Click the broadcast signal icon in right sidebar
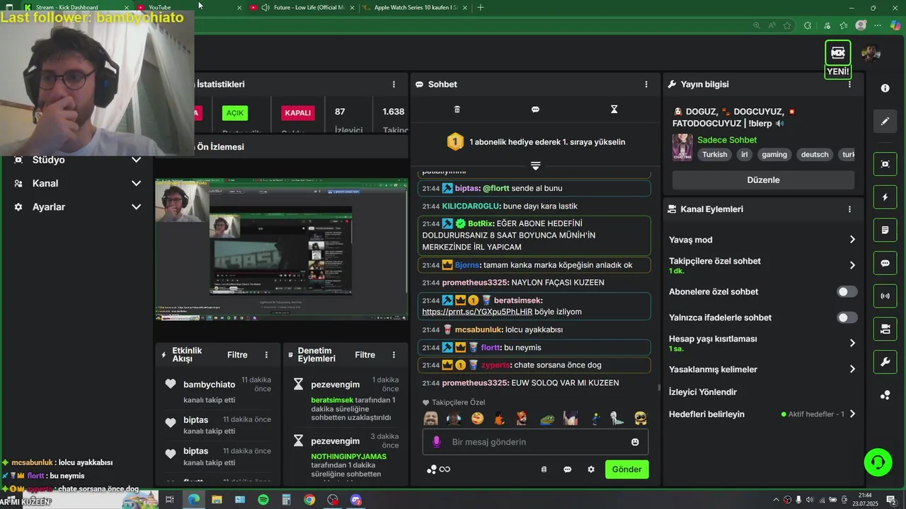906x509 pixels. click(x=885, y=296)
